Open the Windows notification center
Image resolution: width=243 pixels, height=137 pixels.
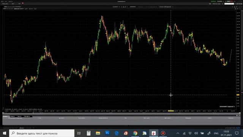pos(237,133)
